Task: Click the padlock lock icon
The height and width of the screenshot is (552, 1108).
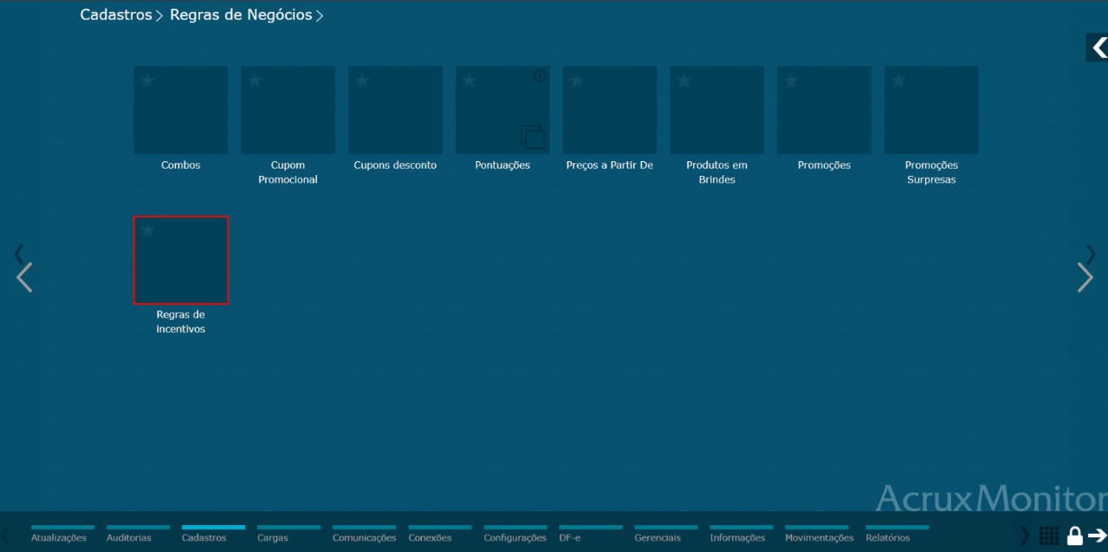Action: click(1074, 536)
